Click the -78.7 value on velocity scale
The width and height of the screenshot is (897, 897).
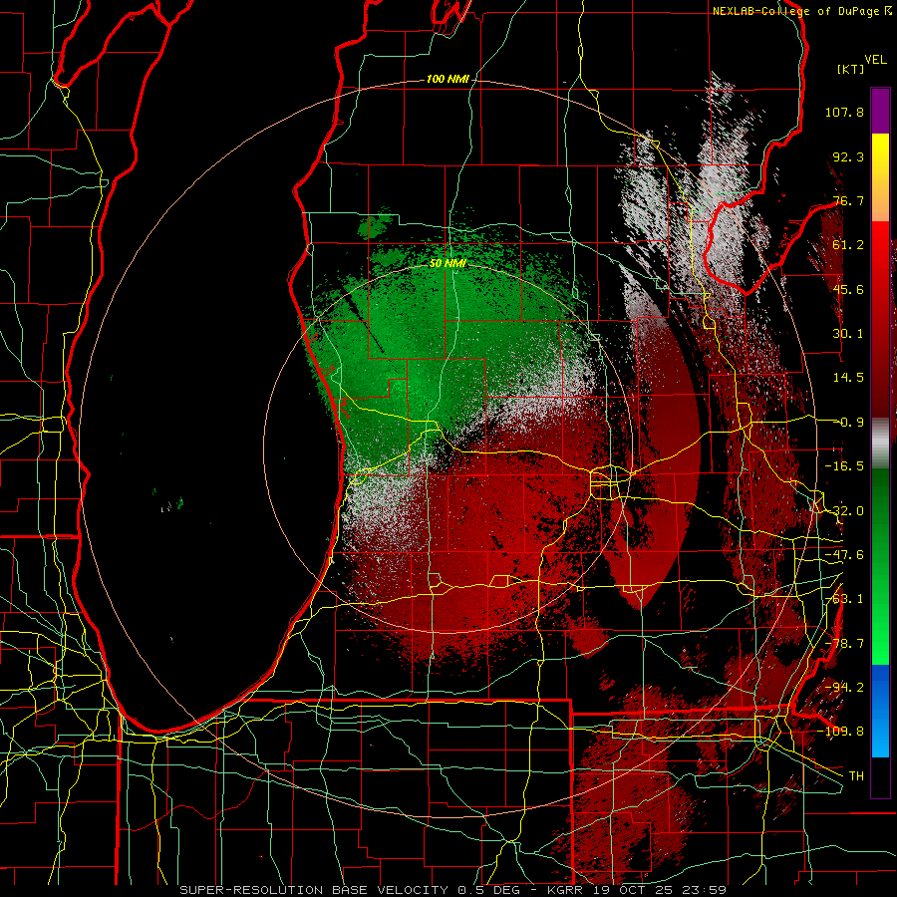coord(844,644)
